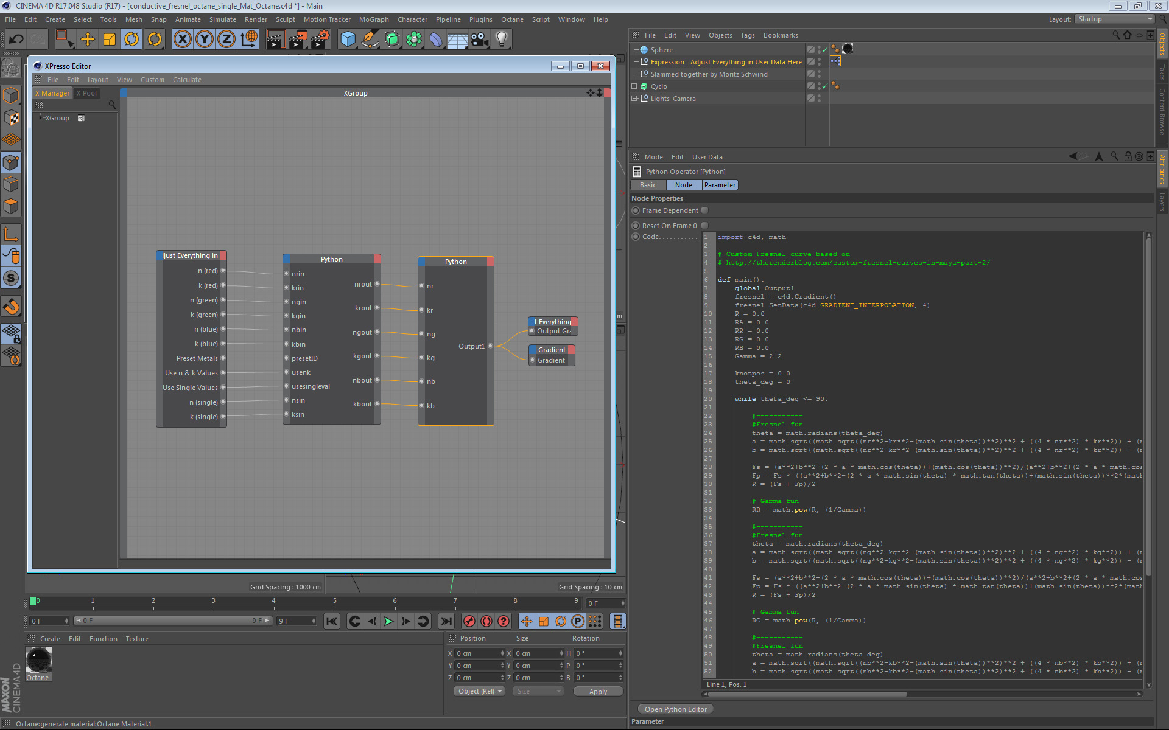The width and height of the screenshot is (1169, 730).
Task: Open the MoGraph menu
Action: (x=373, y=19)
